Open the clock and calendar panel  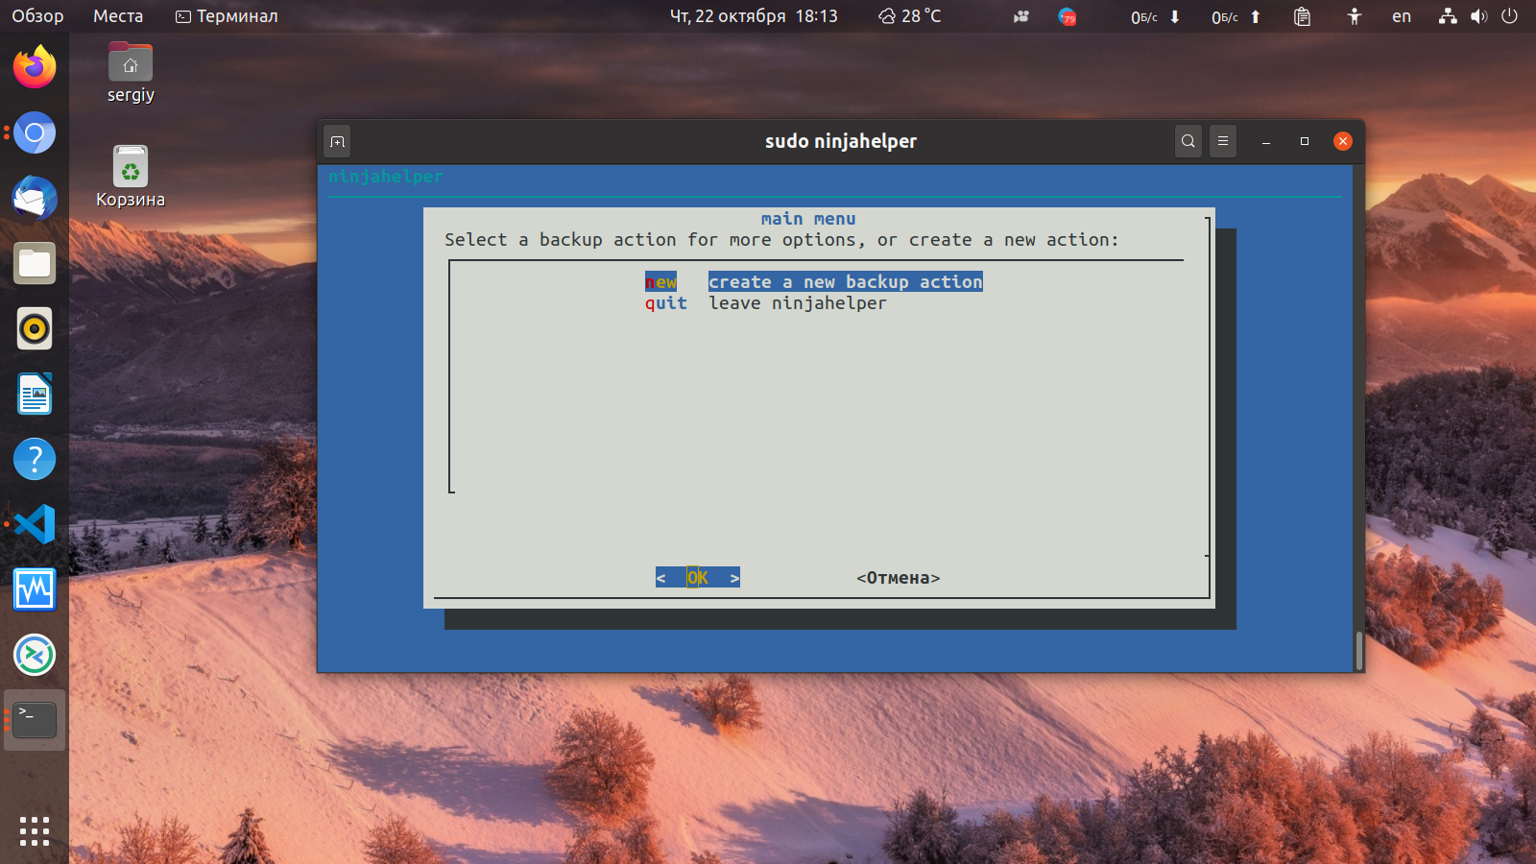[754, 16]
